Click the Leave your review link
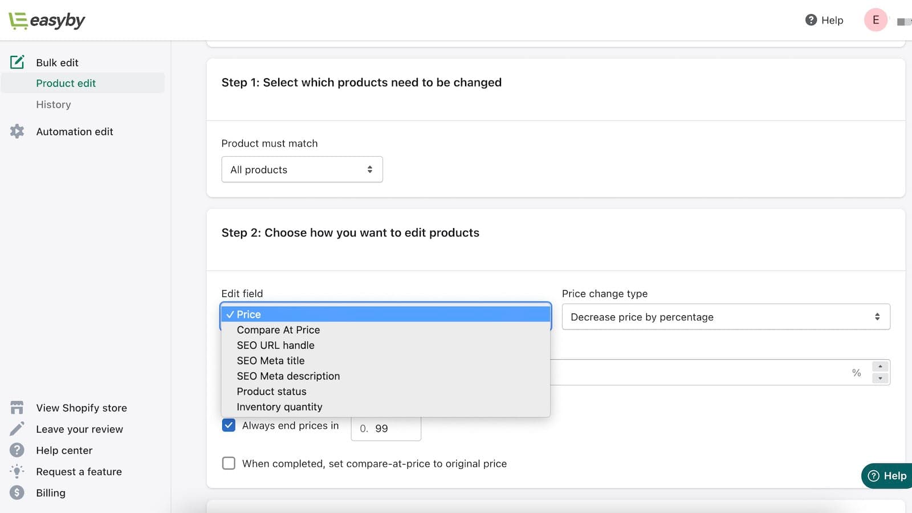This screenshot has width=912, height=513. click(x=79, y=429)
